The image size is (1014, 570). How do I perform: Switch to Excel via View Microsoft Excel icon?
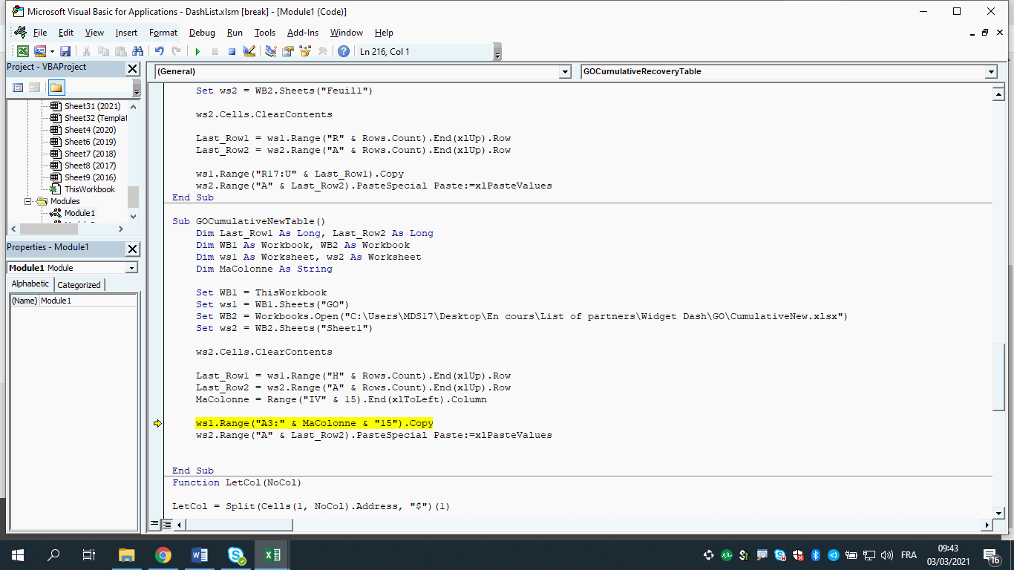point(23,51)
